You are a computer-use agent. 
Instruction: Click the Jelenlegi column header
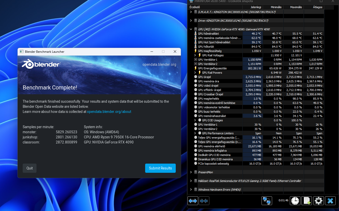253,7
